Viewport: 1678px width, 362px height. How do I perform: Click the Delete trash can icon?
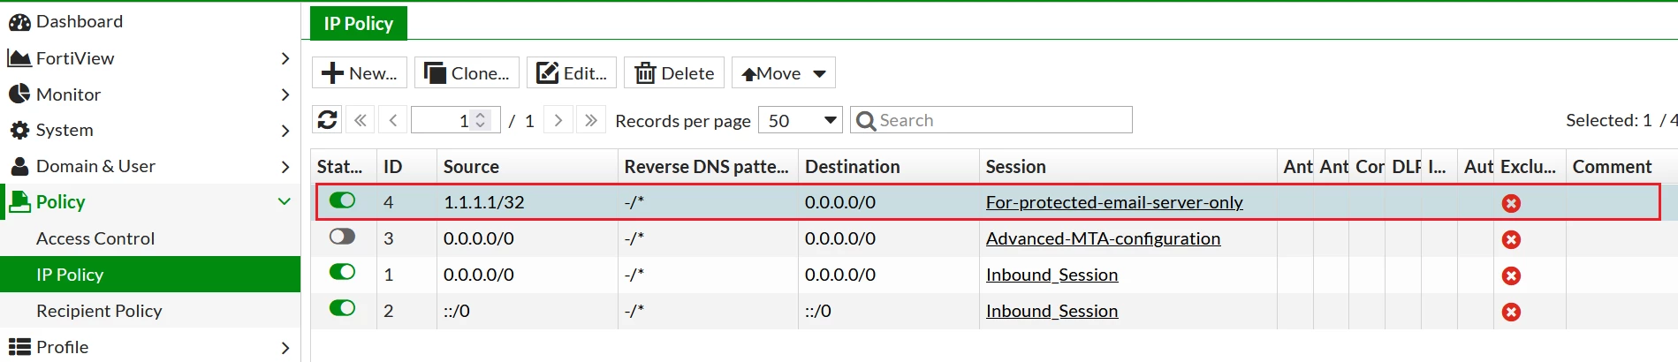pyautogui.click(x=645, y=73)
